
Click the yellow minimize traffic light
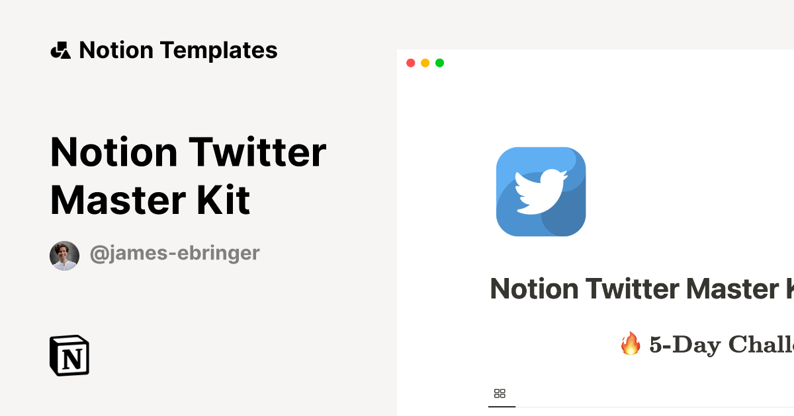[425, 63]
